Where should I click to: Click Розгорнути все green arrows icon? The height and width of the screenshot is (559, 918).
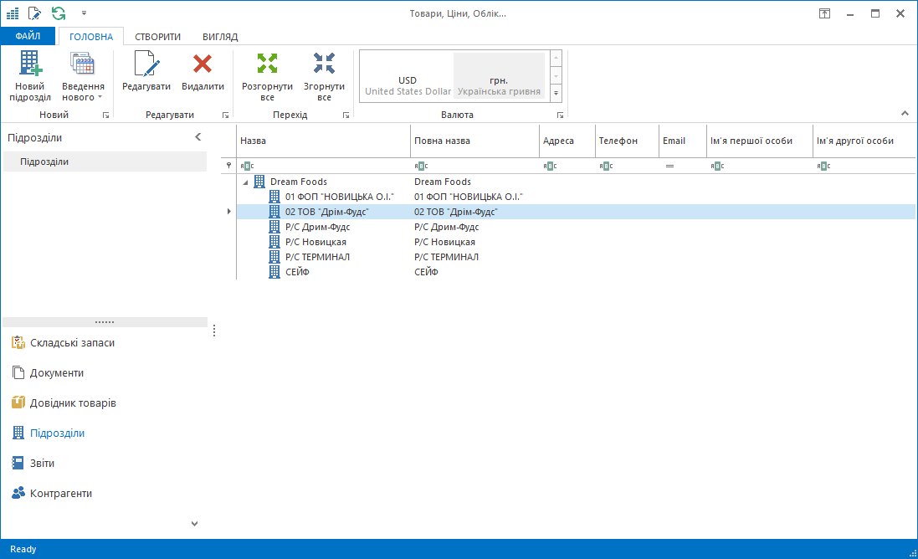point(268,64)
